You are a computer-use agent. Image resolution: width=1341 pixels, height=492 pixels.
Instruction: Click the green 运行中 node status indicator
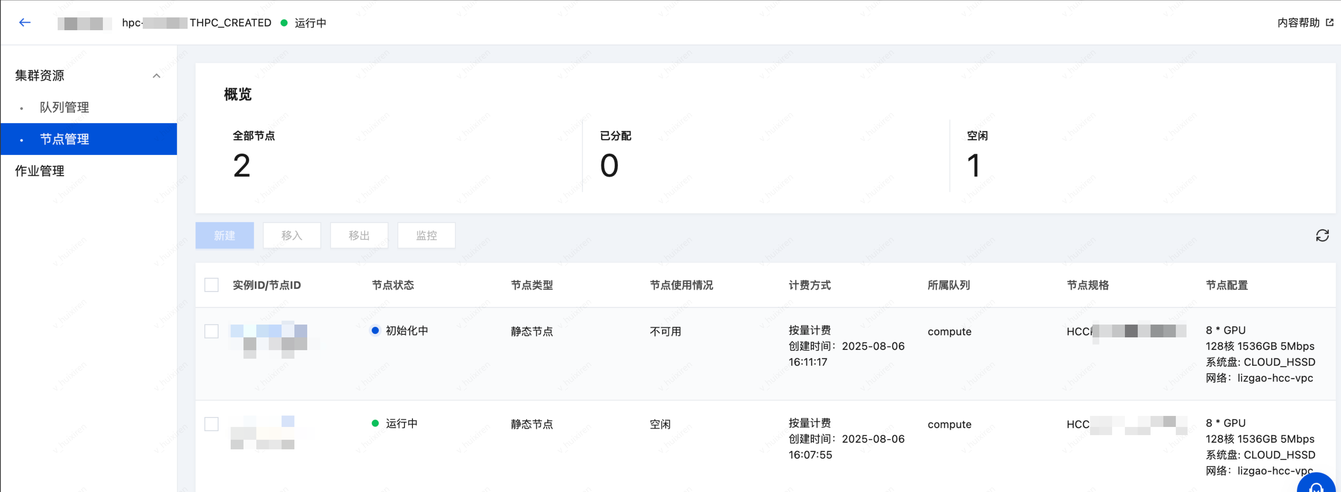click(x=375, y=423)
